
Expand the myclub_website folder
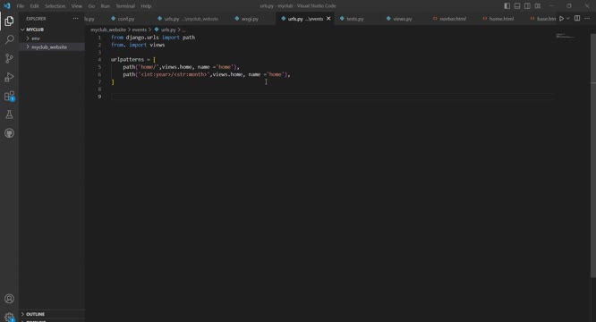(x=49, y=47)
